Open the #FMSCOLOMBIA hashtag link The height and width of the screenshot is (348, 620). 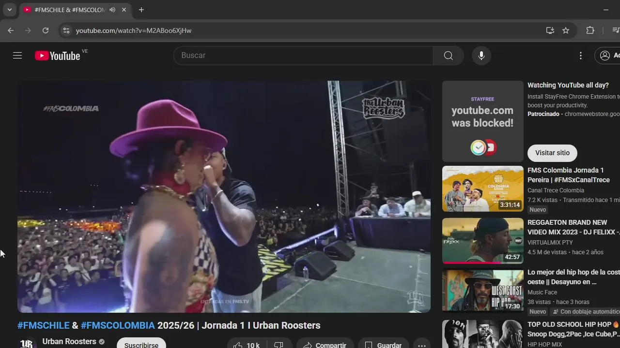(x=118, y=325)
